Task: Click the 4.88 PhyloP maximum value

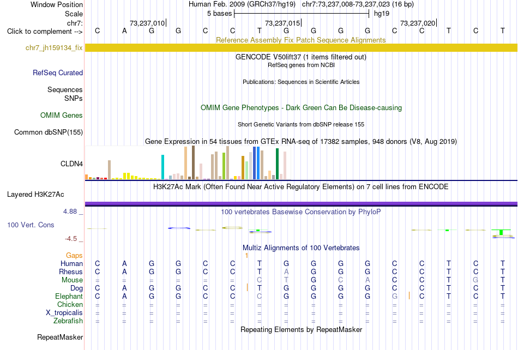Action: [x=70, y=212]
